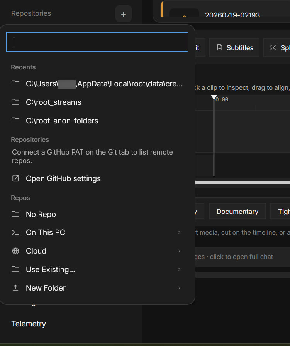Viewport: 290px width, 346px height.
Task: Click the external link icon for GitHub settings
Action: pos(15,178)
